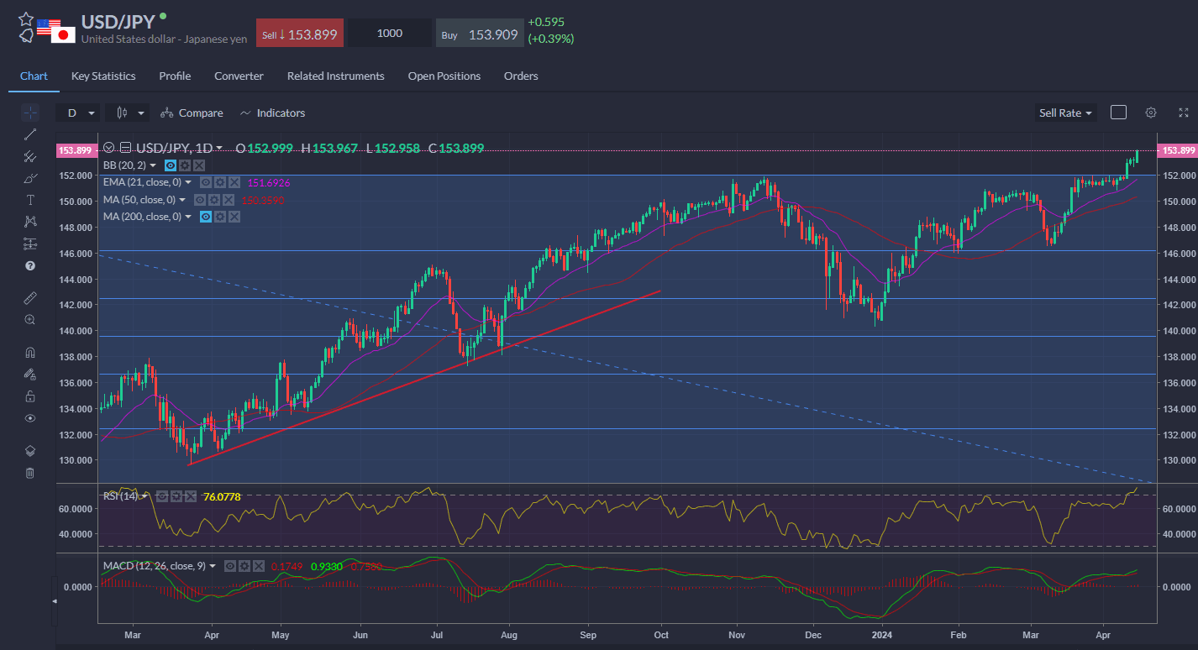The height and width of the screenshot is (650, 1198).
Task: Expand the MACD (12, 26, close, 9) dropdown
Action: click(x=213, y=566)
